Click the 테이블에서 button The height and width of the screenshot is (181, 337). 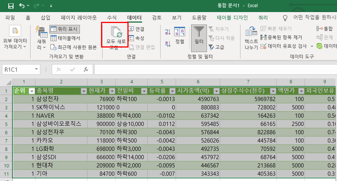tap(65, 38)
